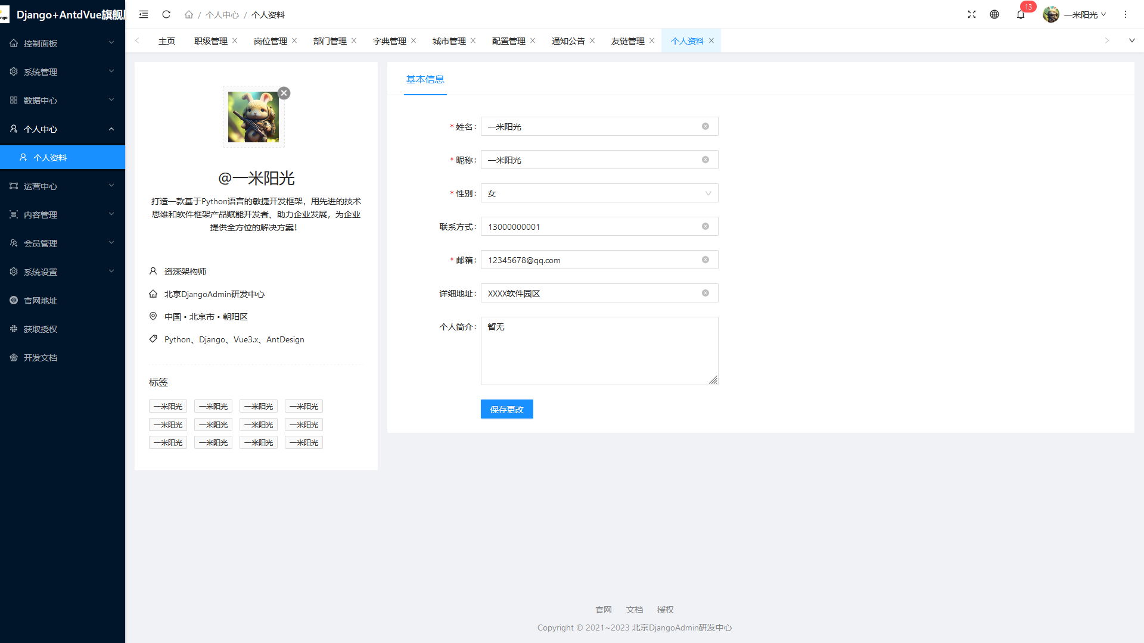Enter fullscreen mode via expand icon
The width and height of the screenshot is (1144, 643).
[972, 14]
